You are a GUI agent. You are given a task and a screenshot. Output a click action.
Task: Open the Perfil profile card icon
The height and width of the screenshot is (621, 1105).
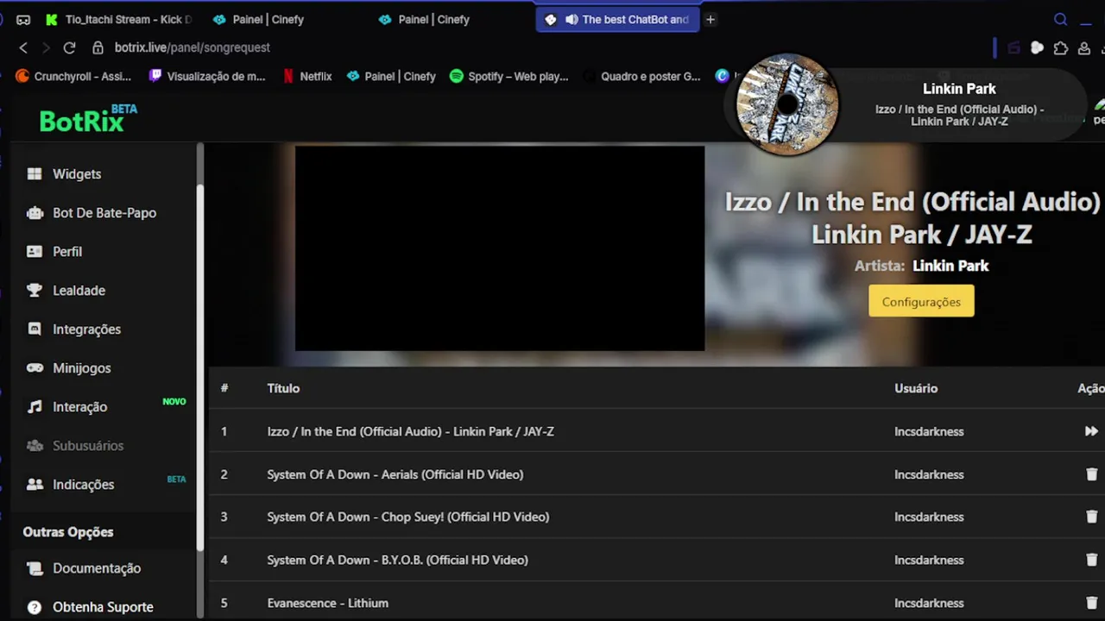coord(35,252)
